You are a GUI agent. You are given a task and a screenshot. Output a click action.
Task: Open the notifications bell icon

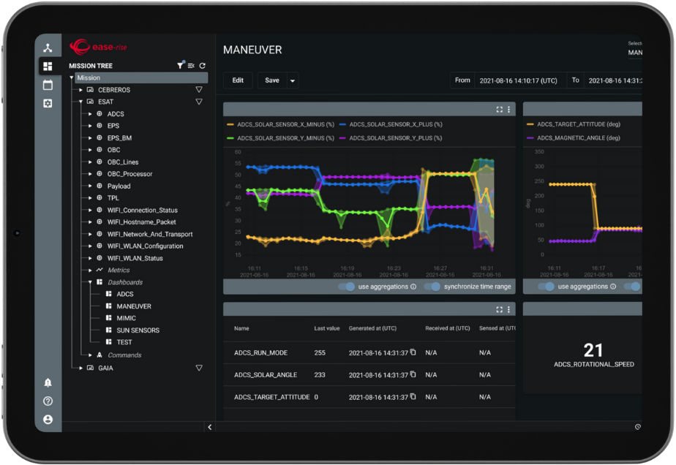click(48, 382)
